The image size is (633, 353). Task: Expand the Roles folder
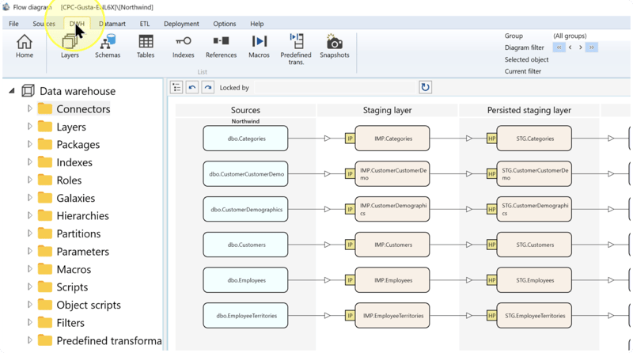[29, 180]
